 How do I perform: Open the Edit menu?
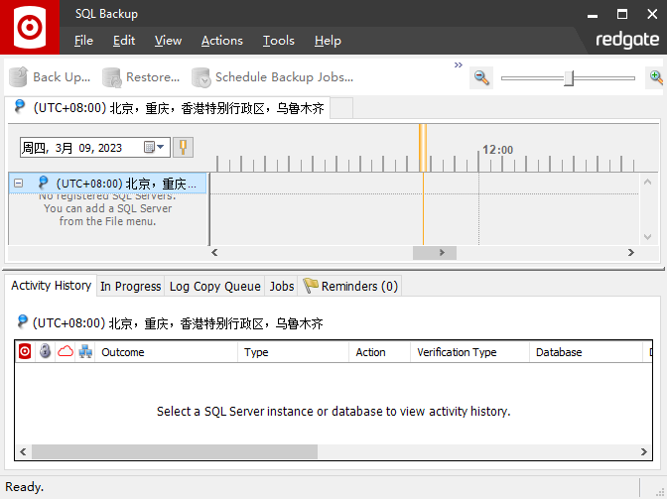[x=124, y=41]
